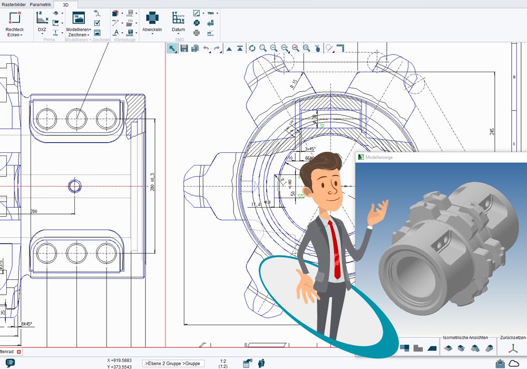This screenshot has width=527, height=369.
Task: Click the picture frame icon in Modellieren group
Action: (97, 33)
